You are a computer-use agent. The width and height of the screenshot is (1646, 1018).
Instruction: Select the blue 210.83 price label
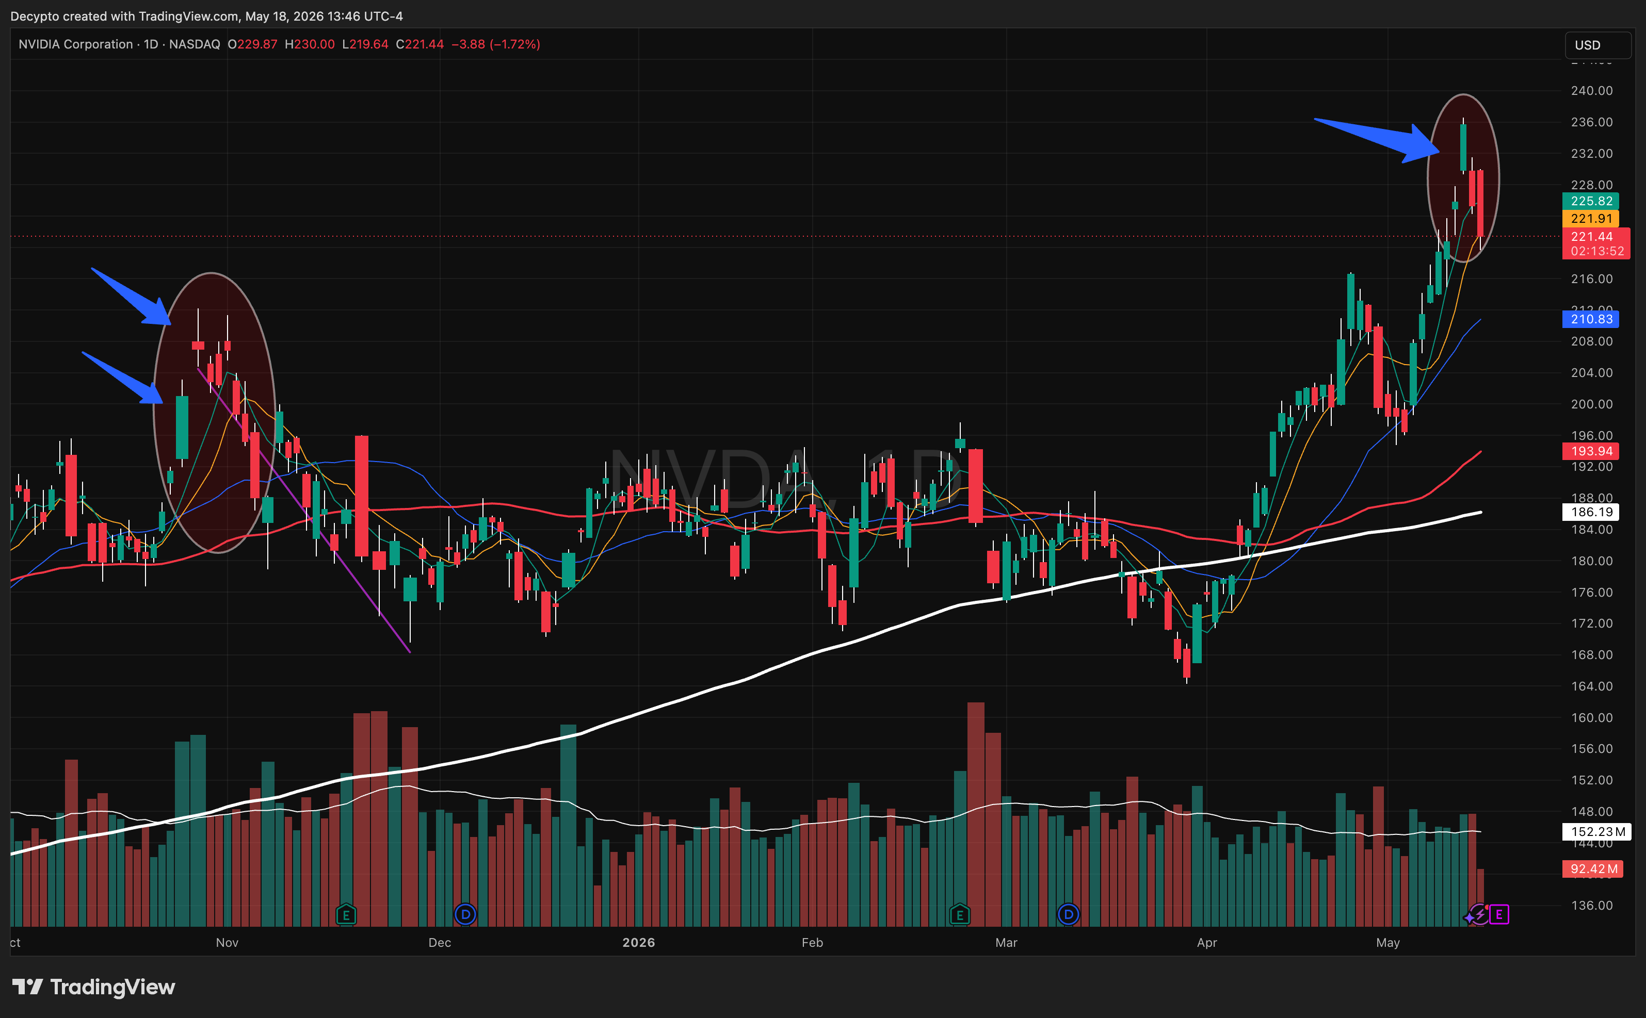[x=1590, y=319]
